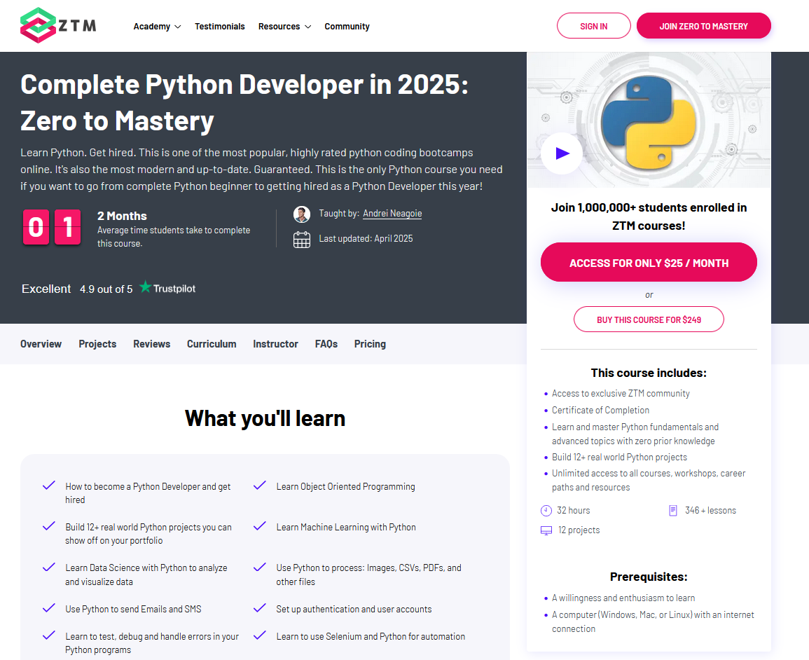The height and width of the screenshot is (660, 809).
Task: Click 'This course includes:' heading
Action: point(649,373)
